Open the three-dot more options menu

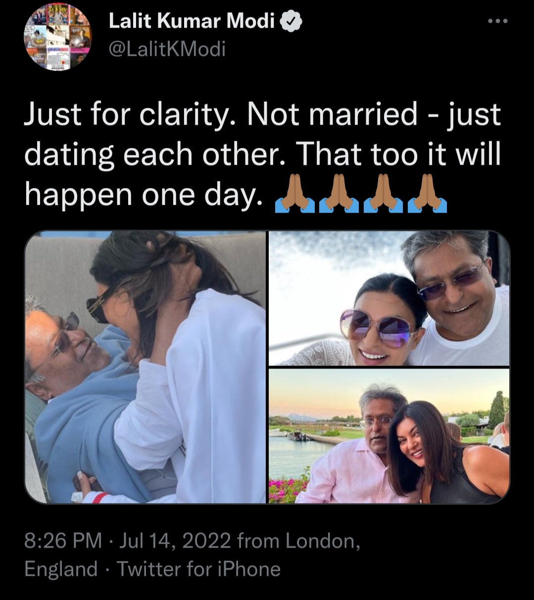(x=497, y=21)
